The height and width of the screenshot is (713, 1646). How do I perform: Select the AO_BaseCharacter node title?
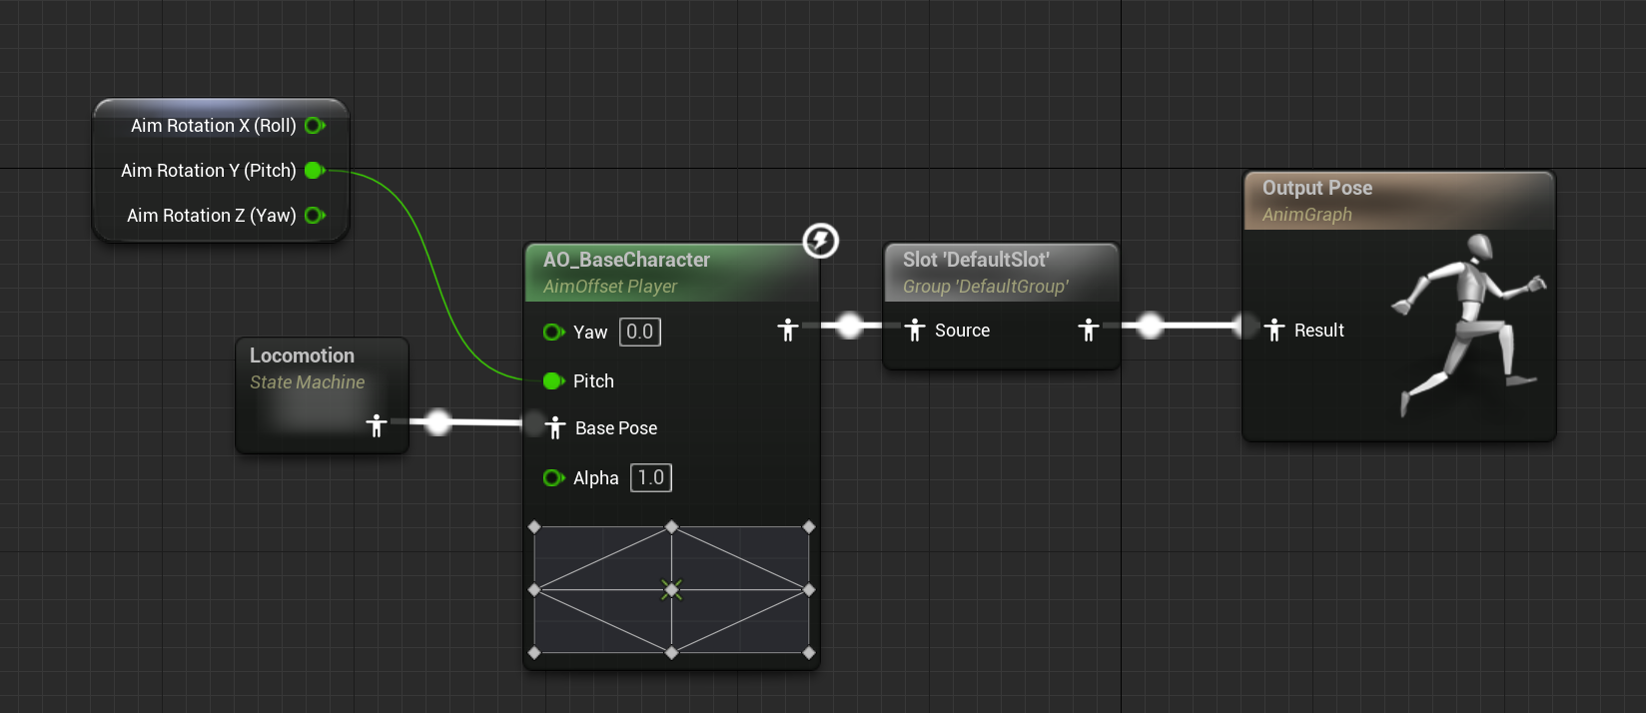coord(626,260)
